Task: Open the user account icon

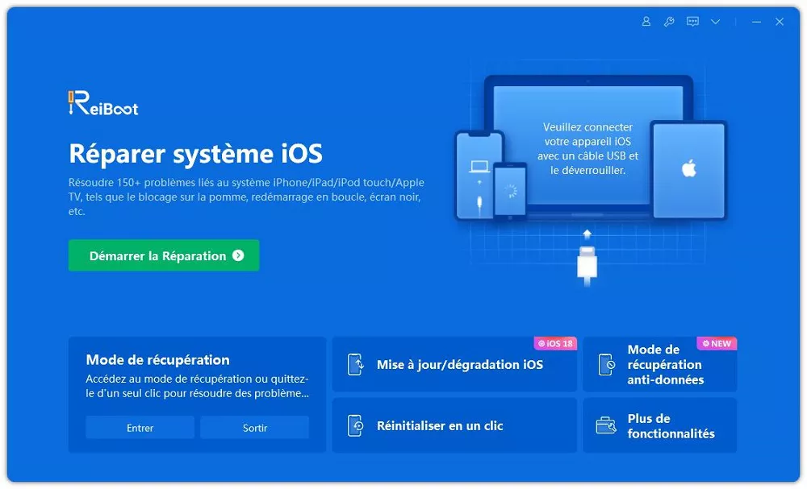Action: tap(646, 22)
